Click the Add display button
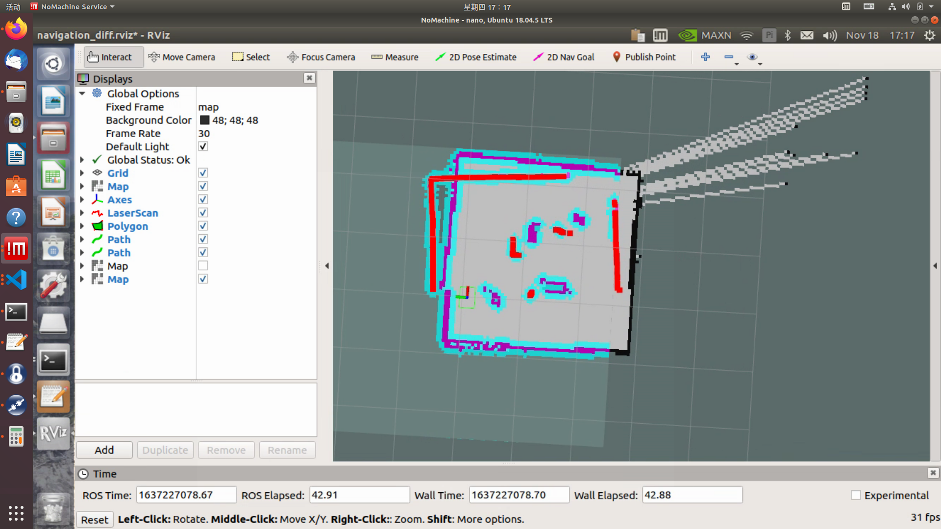 104,450
